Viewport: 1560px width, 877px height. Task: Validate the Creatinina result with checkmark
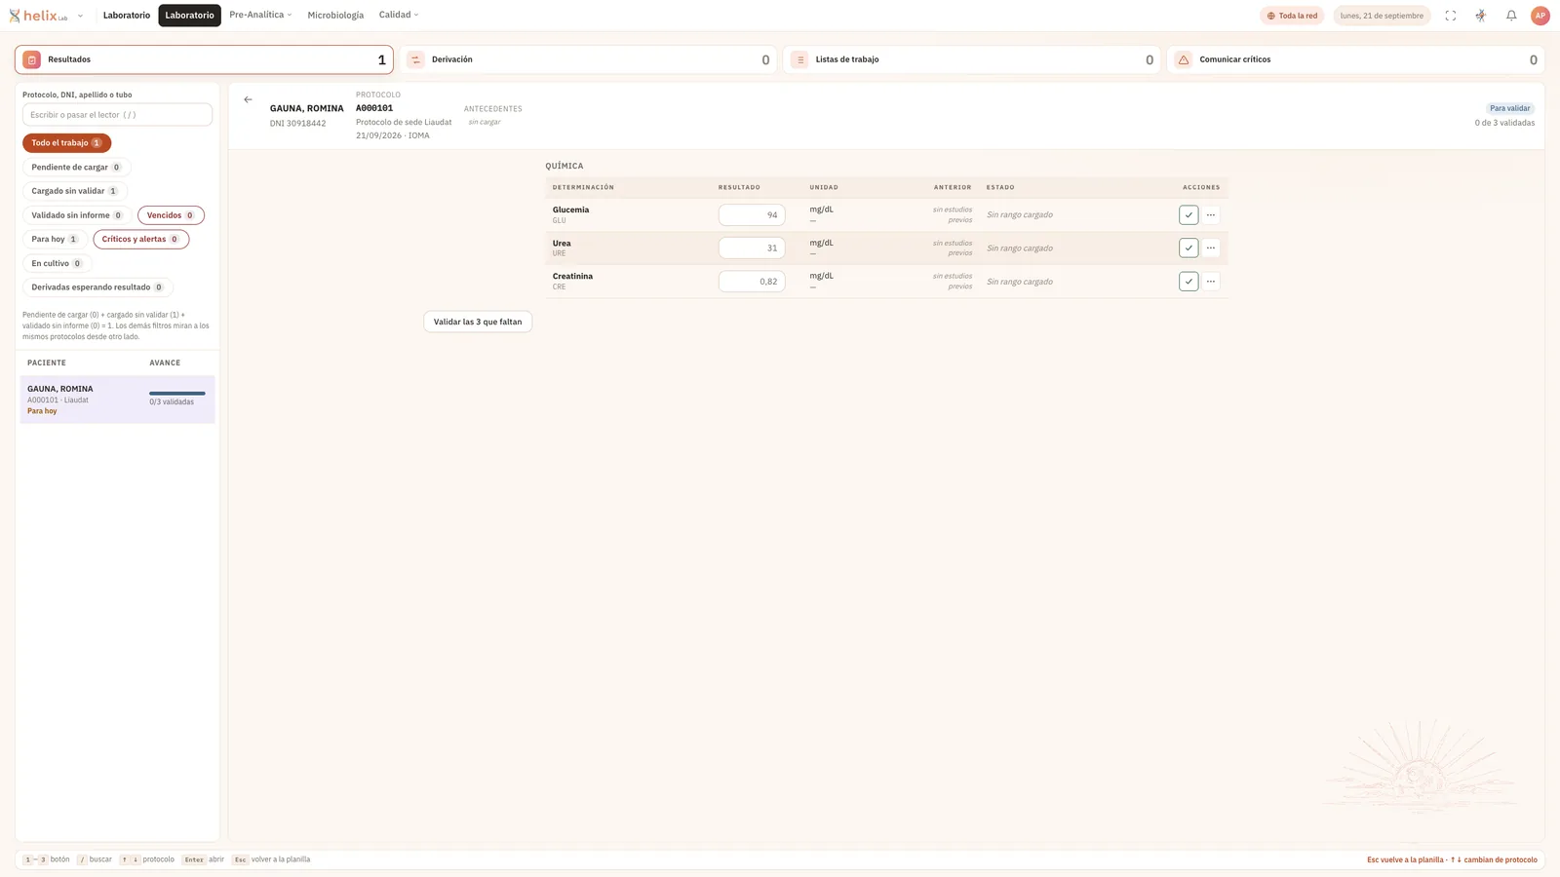click(1189, 282)
